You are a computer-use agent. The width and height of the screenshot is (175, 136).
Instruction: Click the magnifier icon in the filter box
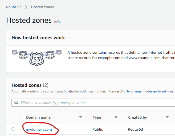point(16,103)
